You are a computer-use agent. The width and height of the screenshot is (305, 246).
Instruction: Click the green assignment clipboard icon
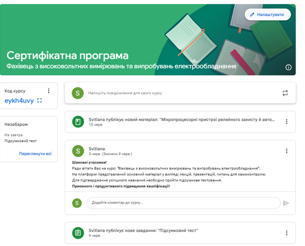tap(78, 233)
